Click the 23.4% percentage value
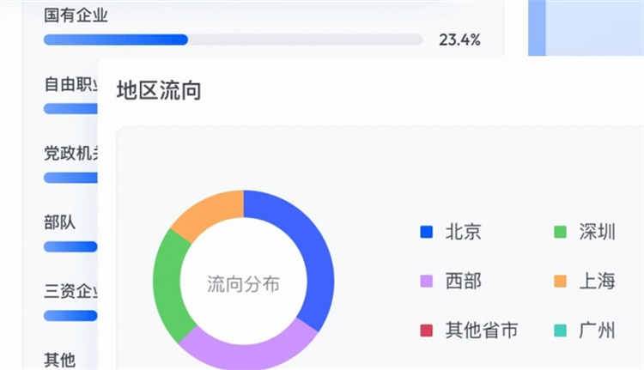The width and height of the screenshot is (644, 370). pos(459,39)
